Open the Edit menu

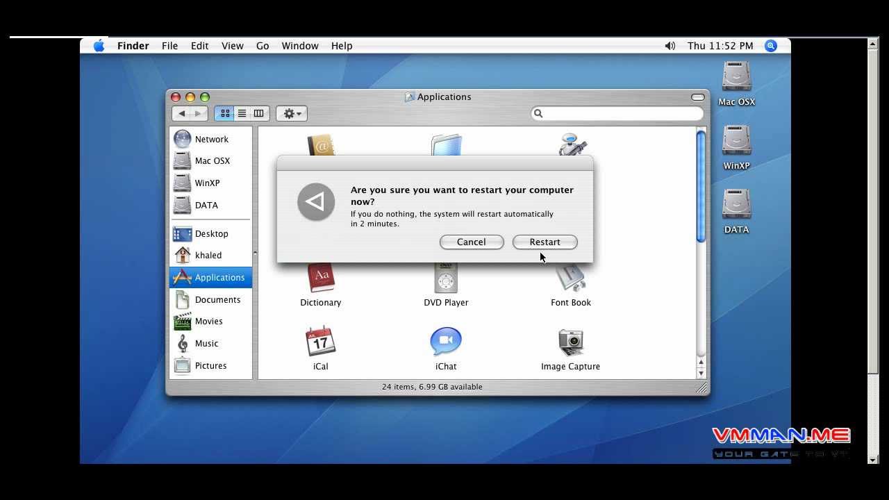pos(200,46)
